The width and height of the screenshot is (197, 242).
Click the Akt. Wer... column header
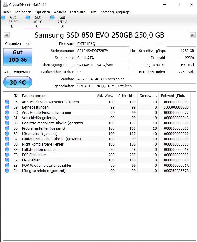(106, 96)
